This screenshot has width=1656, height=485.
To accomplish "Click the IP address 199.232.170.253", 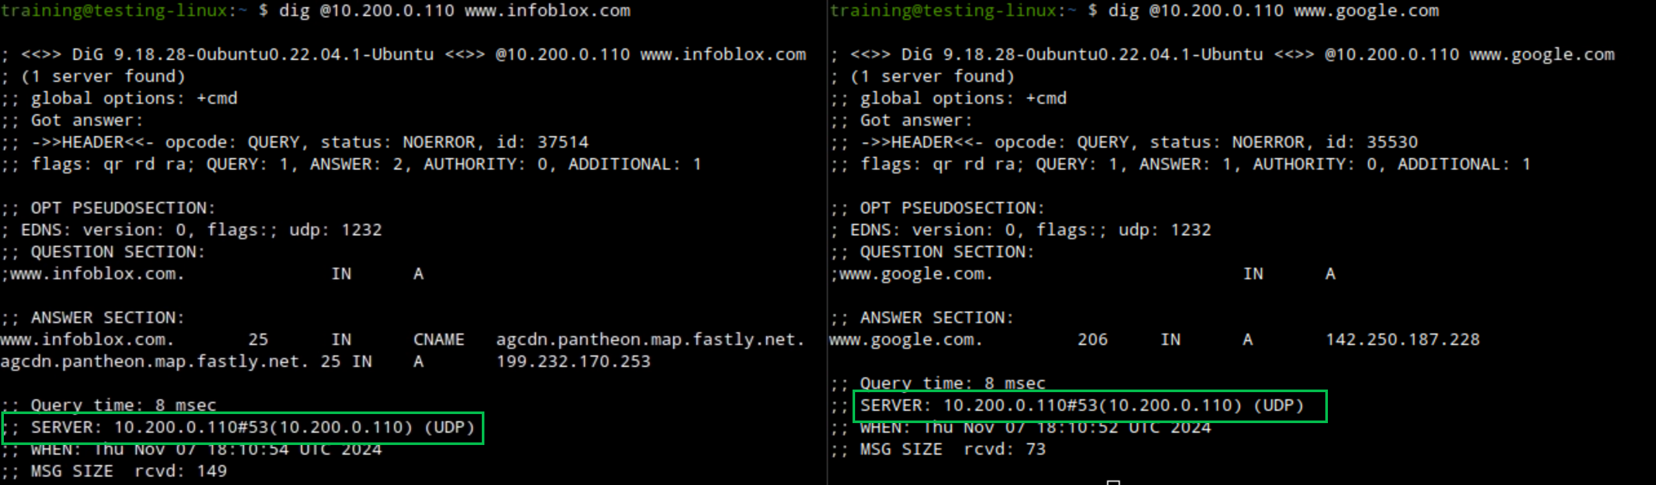I will [x=573, y=362].
